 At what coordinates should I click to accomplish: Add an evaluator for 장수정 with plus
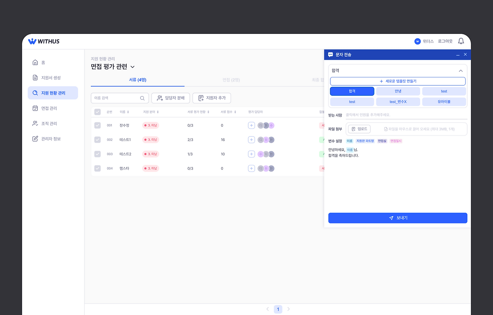(x=252, y=125)
